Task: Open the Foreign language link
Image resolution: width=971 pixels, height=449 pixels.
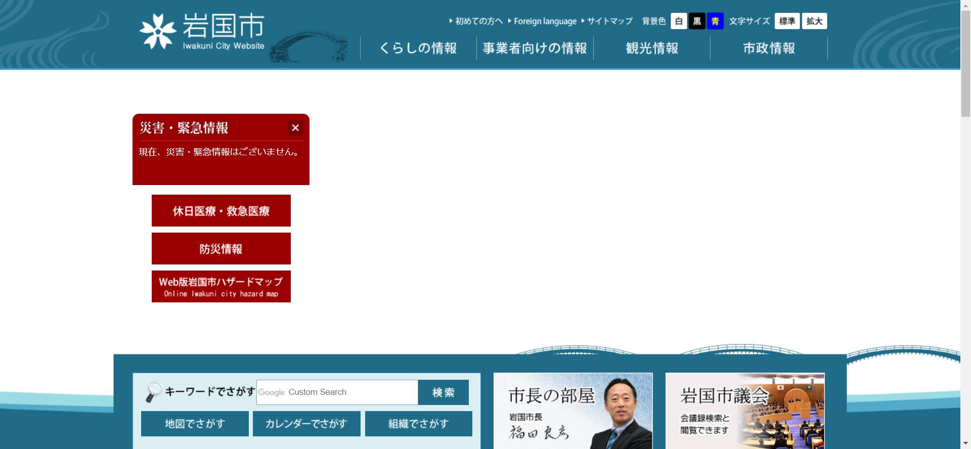Action: 542,21
